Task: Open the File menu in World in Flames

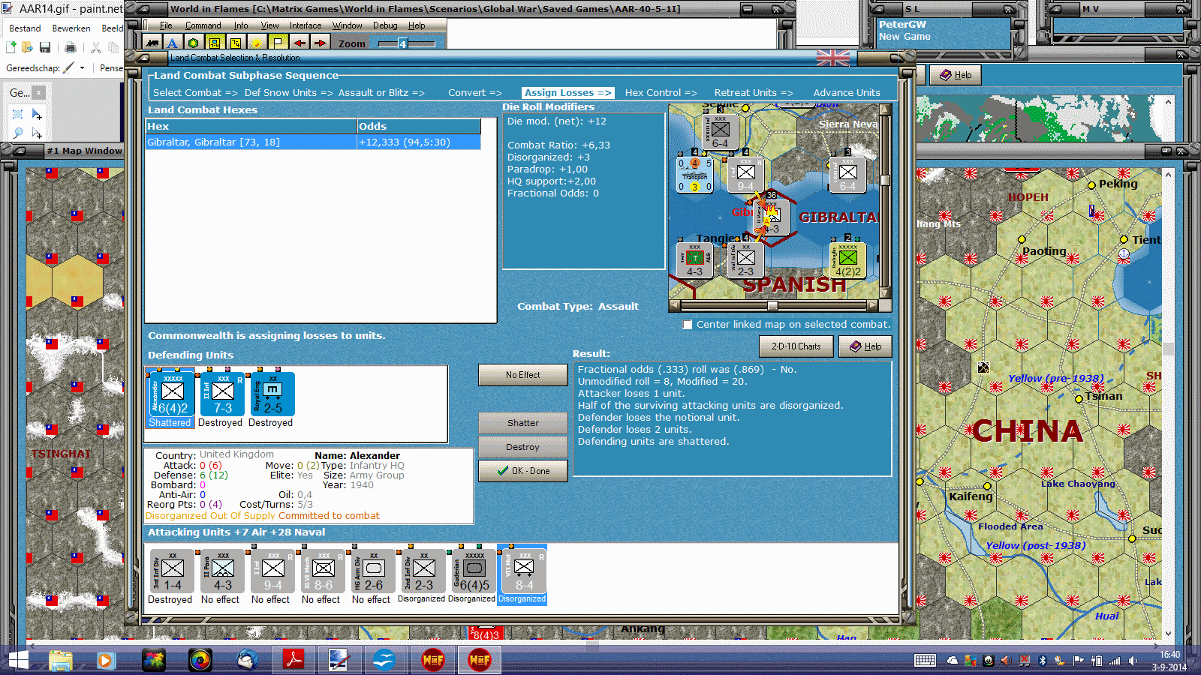Action: point(166,25)
